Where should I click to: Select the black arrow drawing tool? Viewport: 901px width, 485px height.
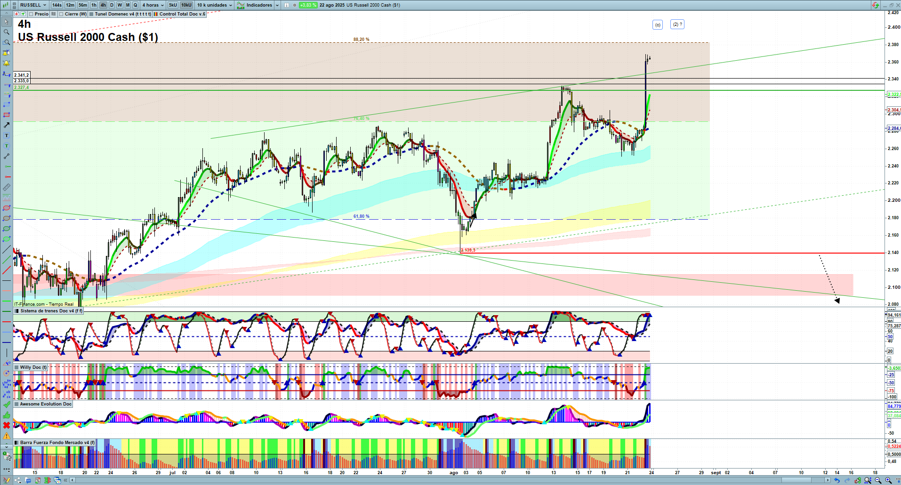click(x=7, y=125)
